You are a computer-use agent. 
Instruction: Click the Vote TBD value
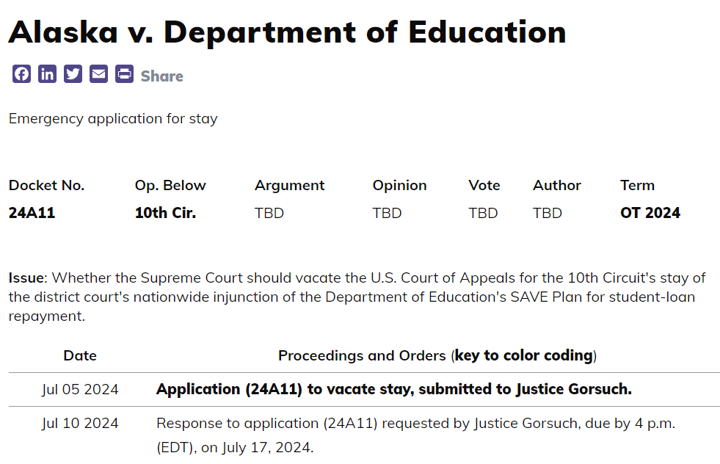pos(483,213)
